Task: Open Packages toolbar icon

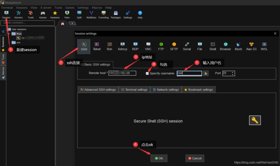Action: [x=115, y=15]
